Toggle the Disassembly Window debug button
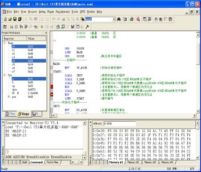201x172 pixels. click(58, 27)
